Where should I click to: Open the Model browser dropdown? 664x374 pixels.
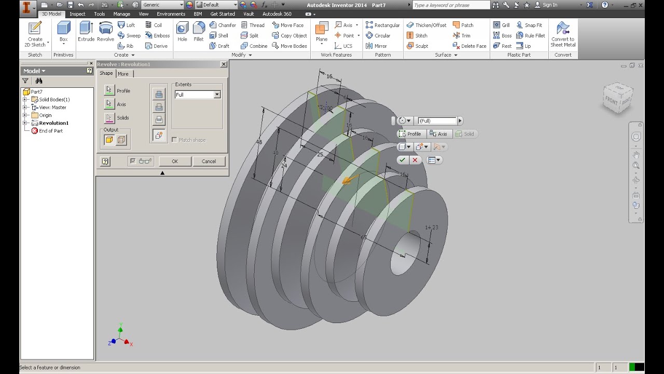click(x=34, y=71)
